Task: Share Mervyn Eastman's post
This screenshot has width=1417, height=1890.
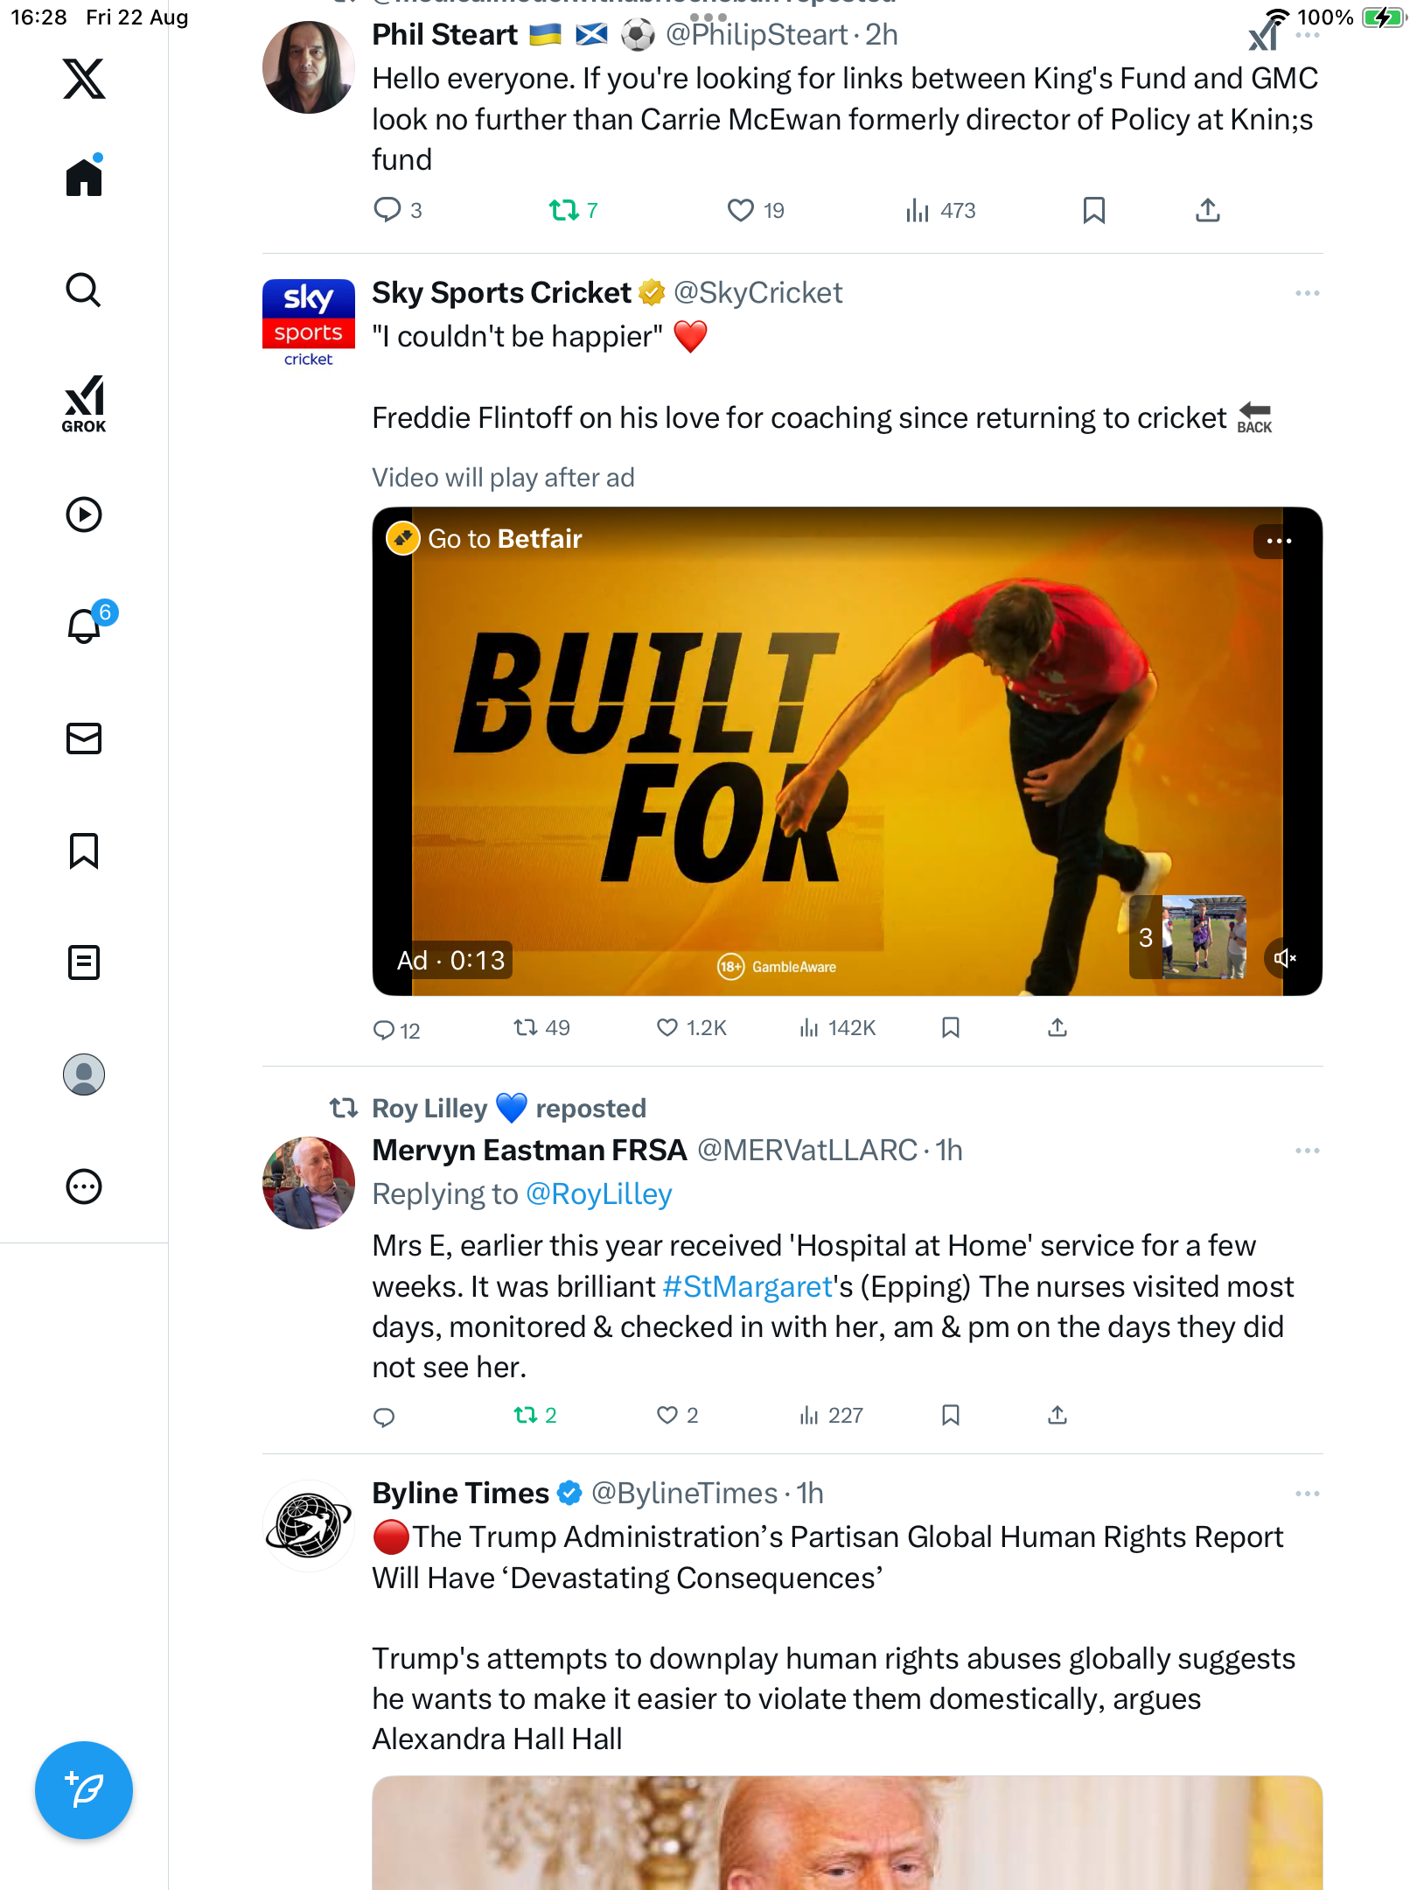Action: 1058,1415
